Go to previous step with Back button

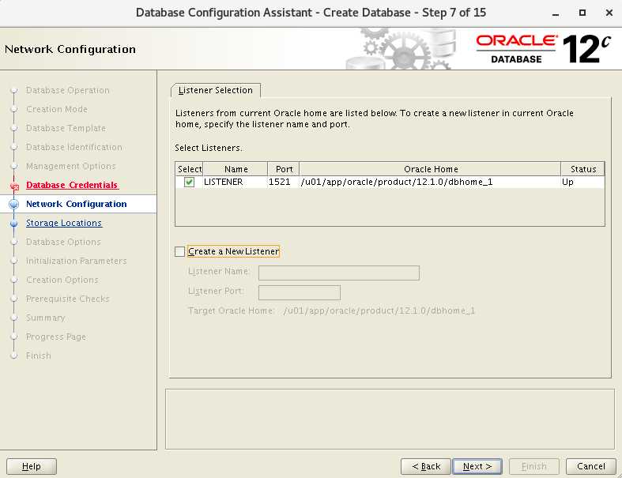tap(426, 466)
